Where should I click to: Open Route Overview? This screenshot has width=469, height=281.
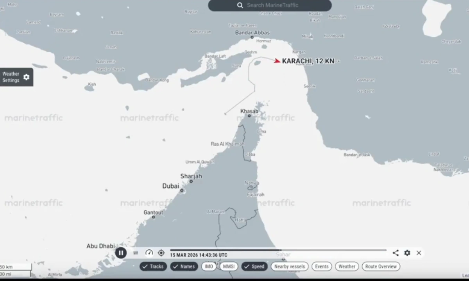(381, 267)
